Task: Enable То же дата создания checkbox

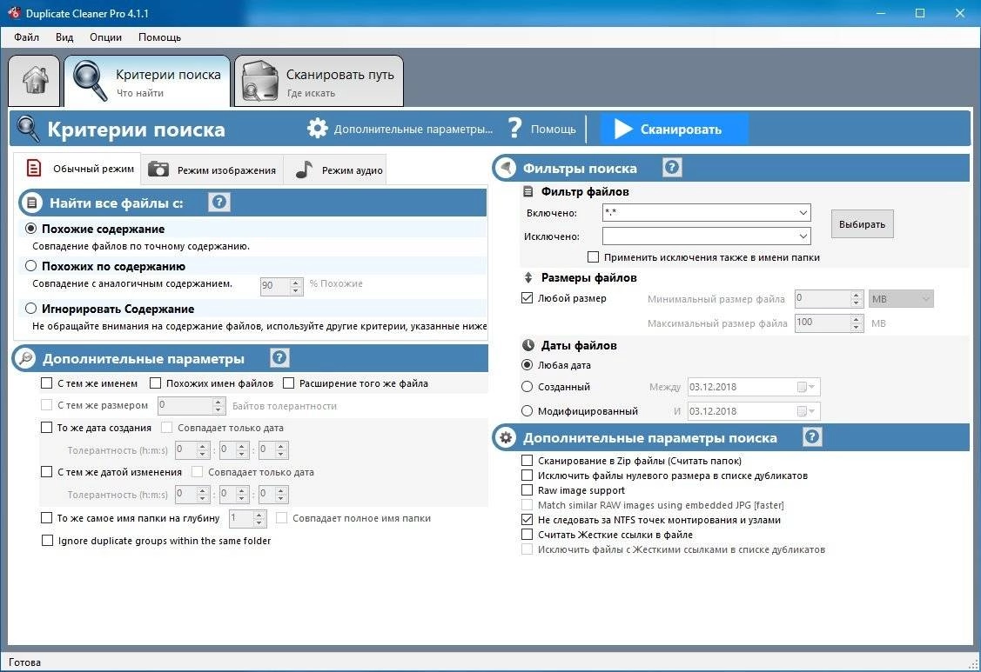Action: (x=46, y=427)
